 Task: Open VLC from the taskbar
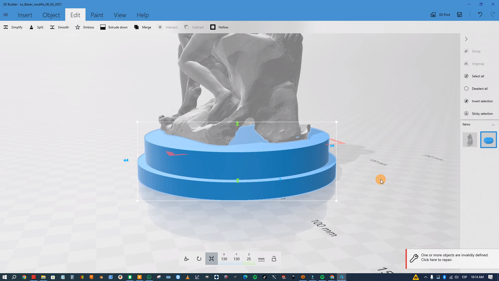tap(187, 277)
